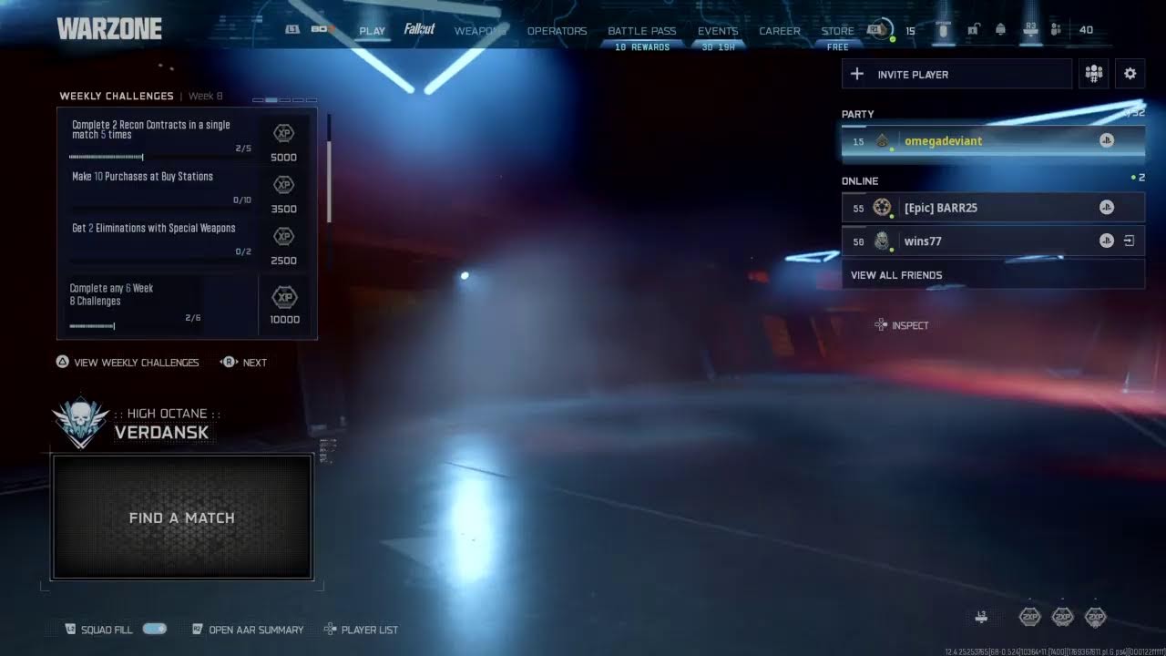Click the '3D 19H' timer under Events
The height and width of the screenshot is (656, 1166).
718,46
